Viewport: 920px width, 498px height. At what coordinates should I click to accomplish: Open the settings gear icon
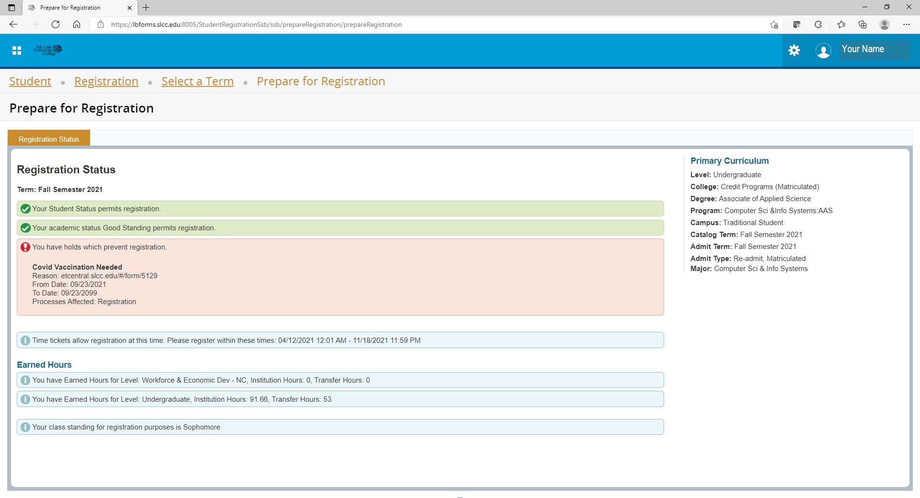coord(794,50)
